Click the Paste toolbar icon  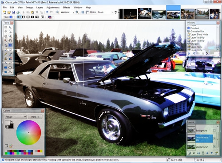pyautogui.click(x=32, y=12)
